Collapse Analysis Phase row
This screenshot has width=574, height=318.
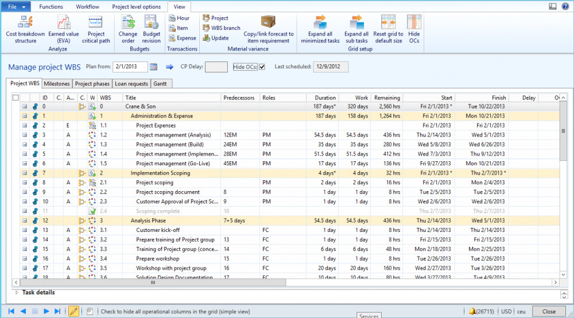25,220
